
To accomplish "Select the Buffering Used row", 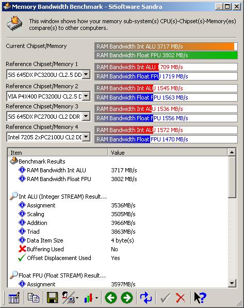I will point(118,249).
